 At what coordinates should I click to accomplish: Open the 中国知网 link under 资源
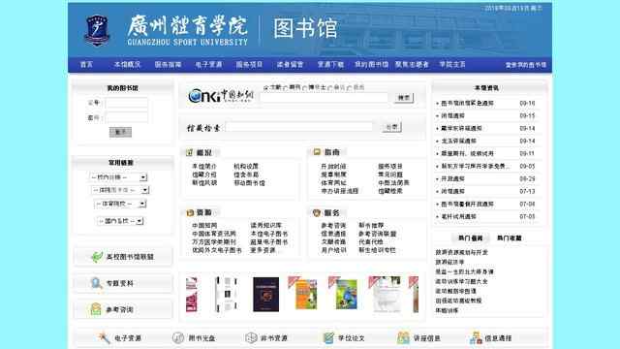[204, 226]
